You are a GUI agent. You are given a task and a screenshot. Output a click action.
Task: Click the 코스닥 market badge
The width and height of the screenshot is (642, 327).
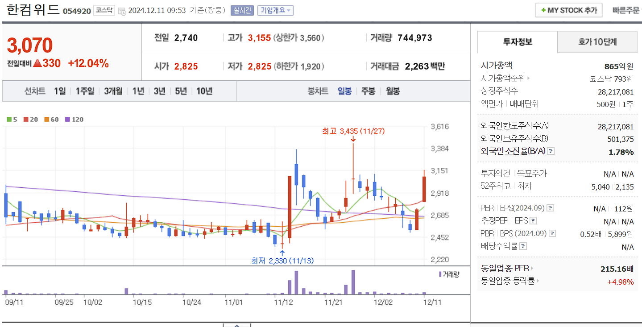(x=104, y=10)
